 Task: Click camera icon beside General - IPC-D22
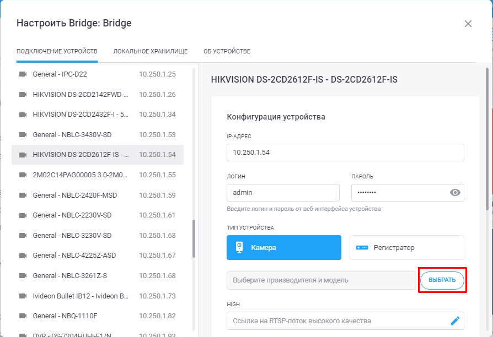pos(23,74)
